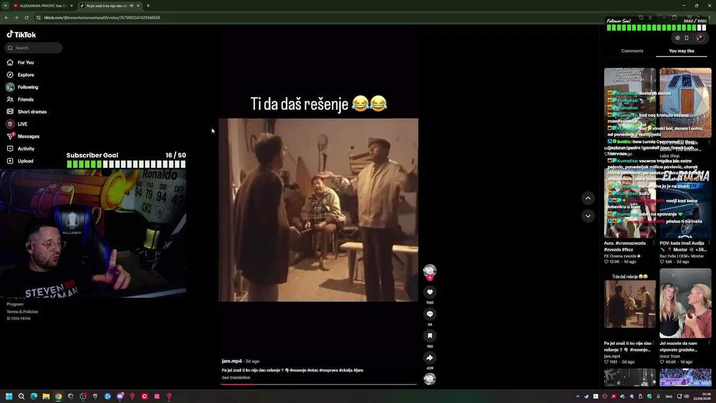Open the Explore page
This screenshot has width=716, height=403.
(20, 74)
